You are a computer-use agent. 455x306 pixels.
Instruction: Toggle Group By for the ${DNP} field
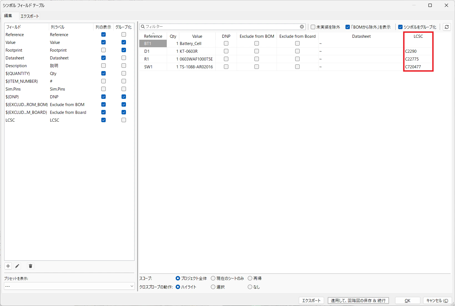tap(124, 97)
